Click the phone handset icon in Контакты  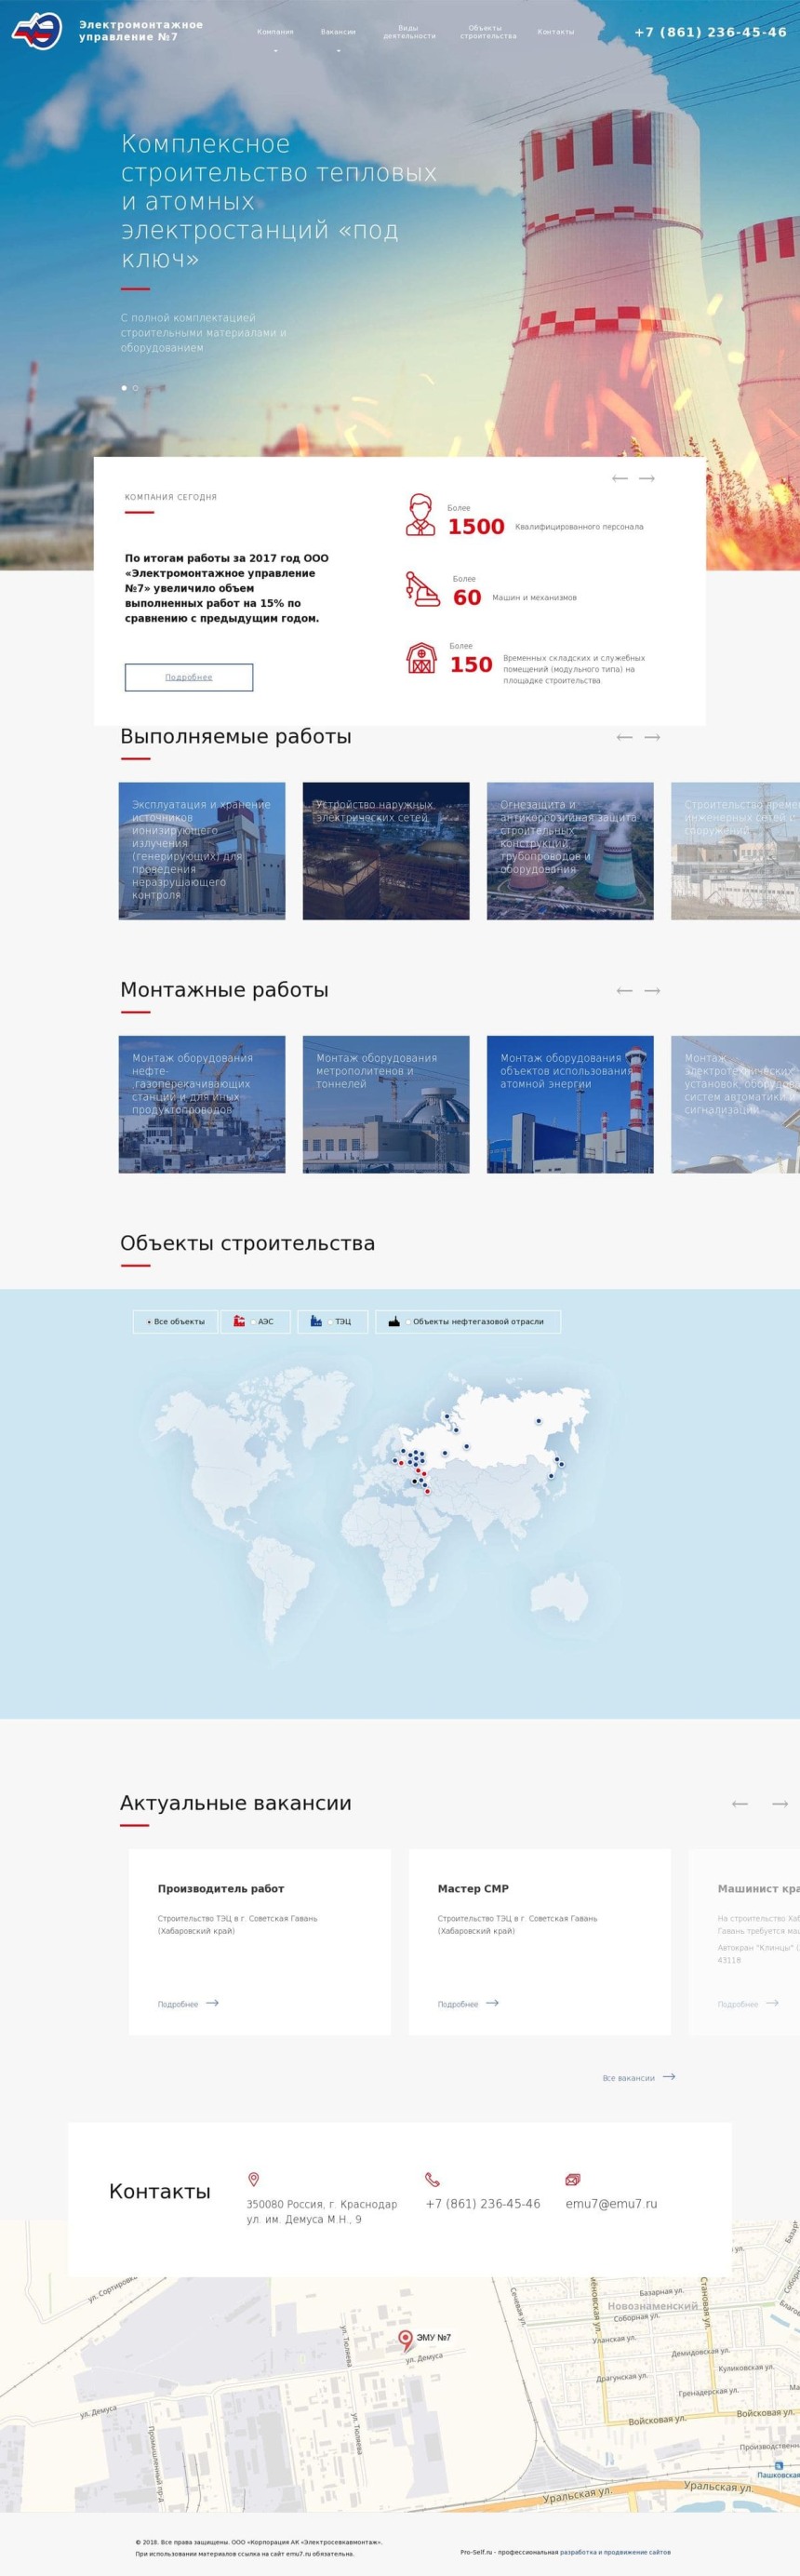click(x=432, y=2179)
